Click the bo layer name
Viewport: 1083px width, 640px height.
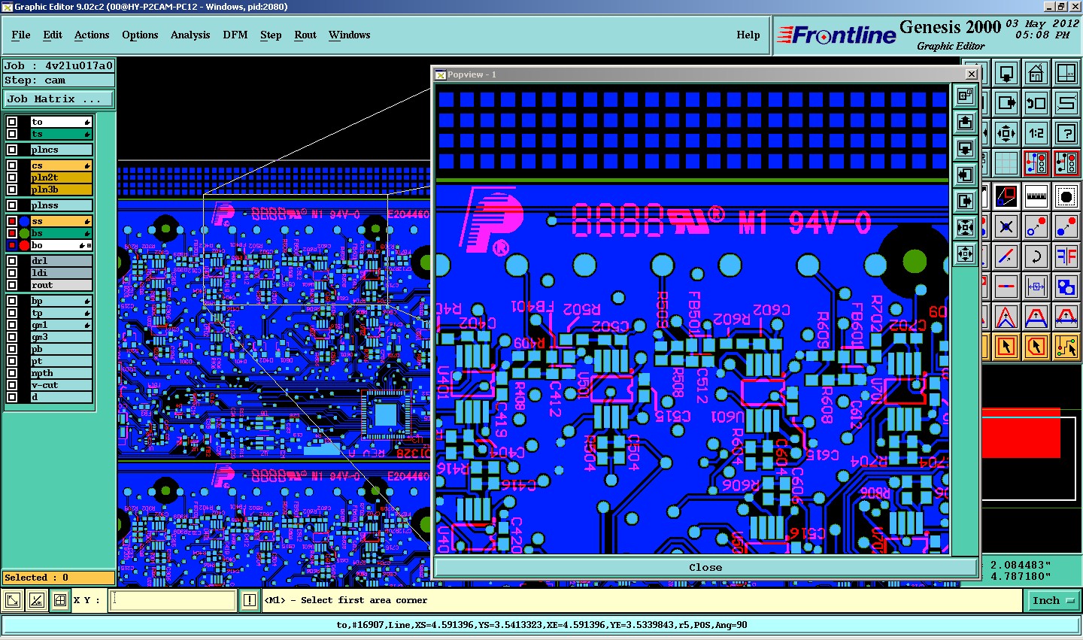coord(62,245)
